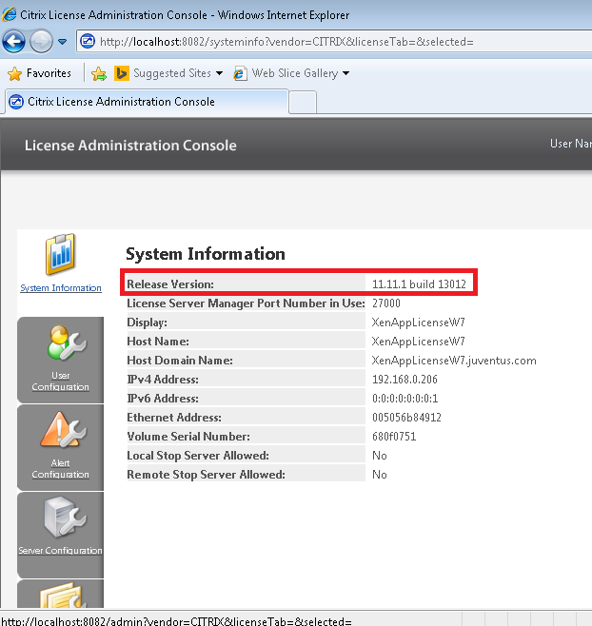Click the Web Slice Gallery icon

point(240,73)
